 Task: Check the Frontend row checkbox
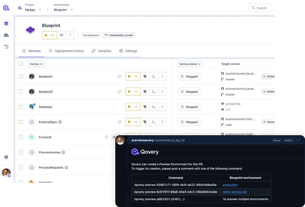coord(21,137)
